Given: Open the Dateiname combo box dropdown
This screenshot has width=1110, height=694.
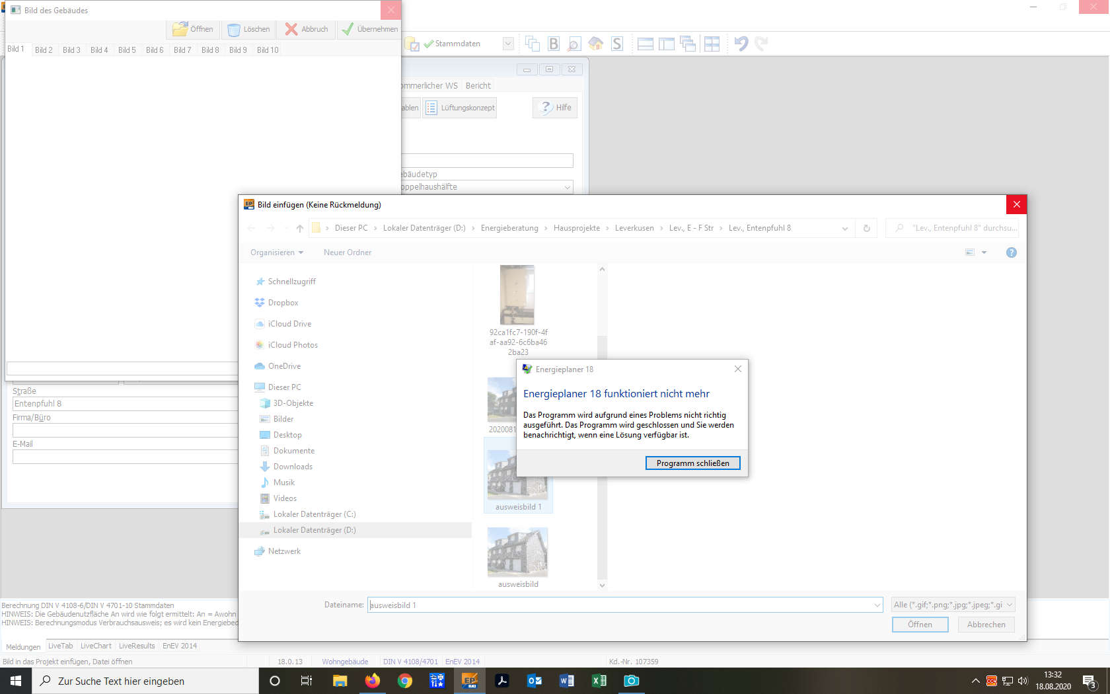Looking at the screenshot, I should click(877, 605).
